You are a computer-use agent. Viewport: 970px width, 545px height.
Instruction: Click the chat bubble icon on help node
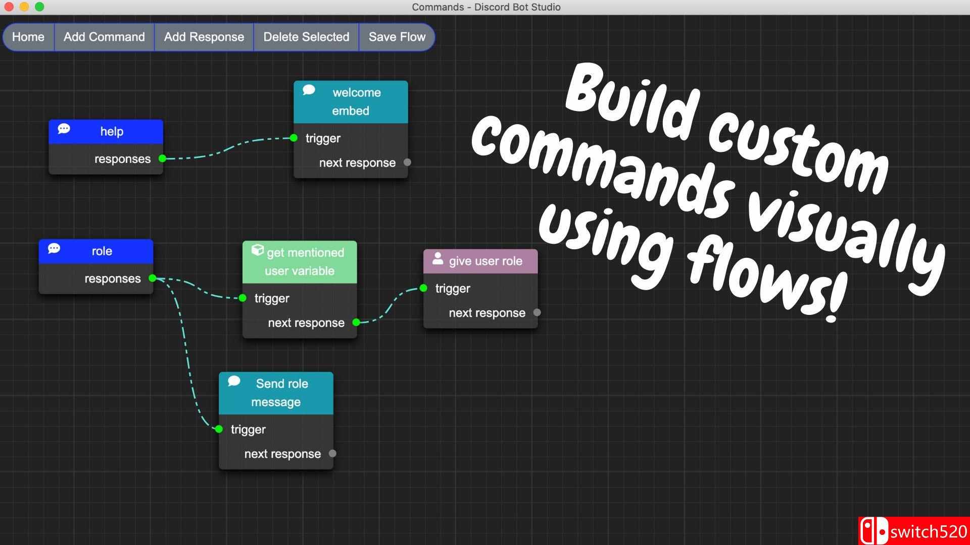[64, 129]
